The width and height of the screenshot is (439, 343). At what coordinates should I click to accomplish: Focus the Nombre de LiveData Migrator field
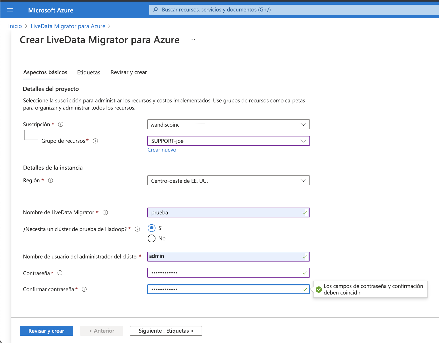pyautogui.click(x=228, y=212)
